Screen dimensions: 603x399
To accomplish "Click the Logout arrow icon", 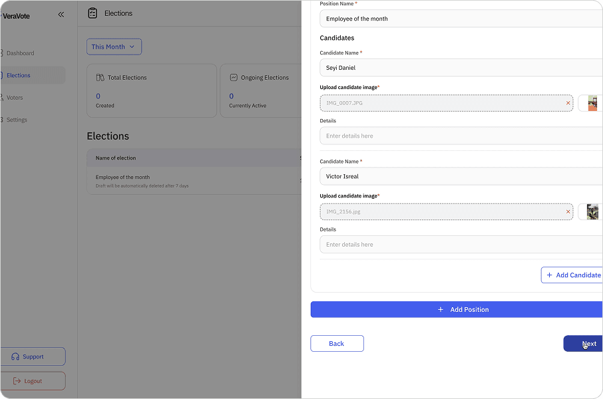I will point(17,381).
